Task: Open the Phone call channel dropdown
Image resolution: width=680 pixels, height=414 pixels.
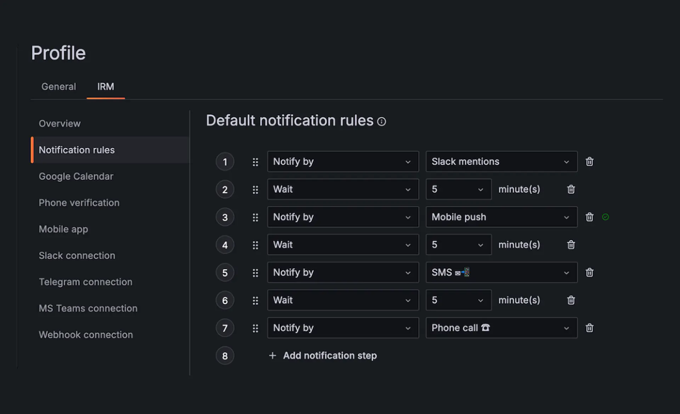Action: click(501, 328)
